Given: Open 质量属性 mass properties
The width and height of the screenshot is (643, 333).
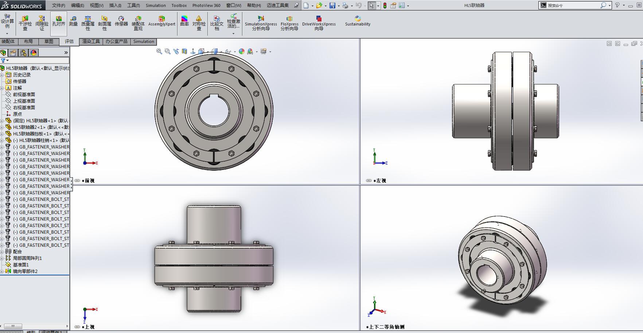Looking at the screenshot, I should [x=88, y=23].
